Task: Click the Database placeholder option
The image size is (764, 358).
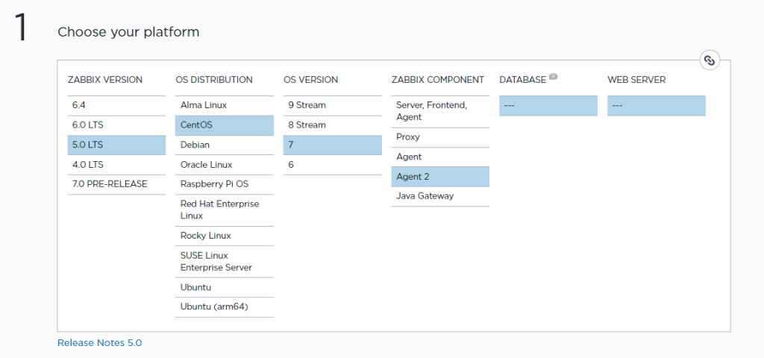Action: click(548, 106)
